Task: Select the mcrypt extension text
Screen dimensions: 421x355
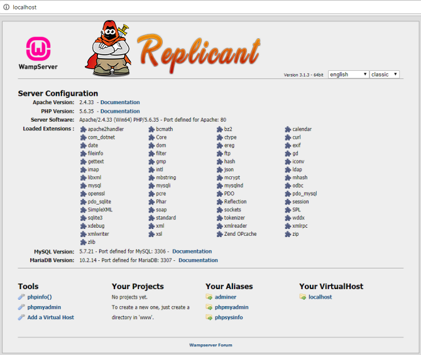Action: 232,177
